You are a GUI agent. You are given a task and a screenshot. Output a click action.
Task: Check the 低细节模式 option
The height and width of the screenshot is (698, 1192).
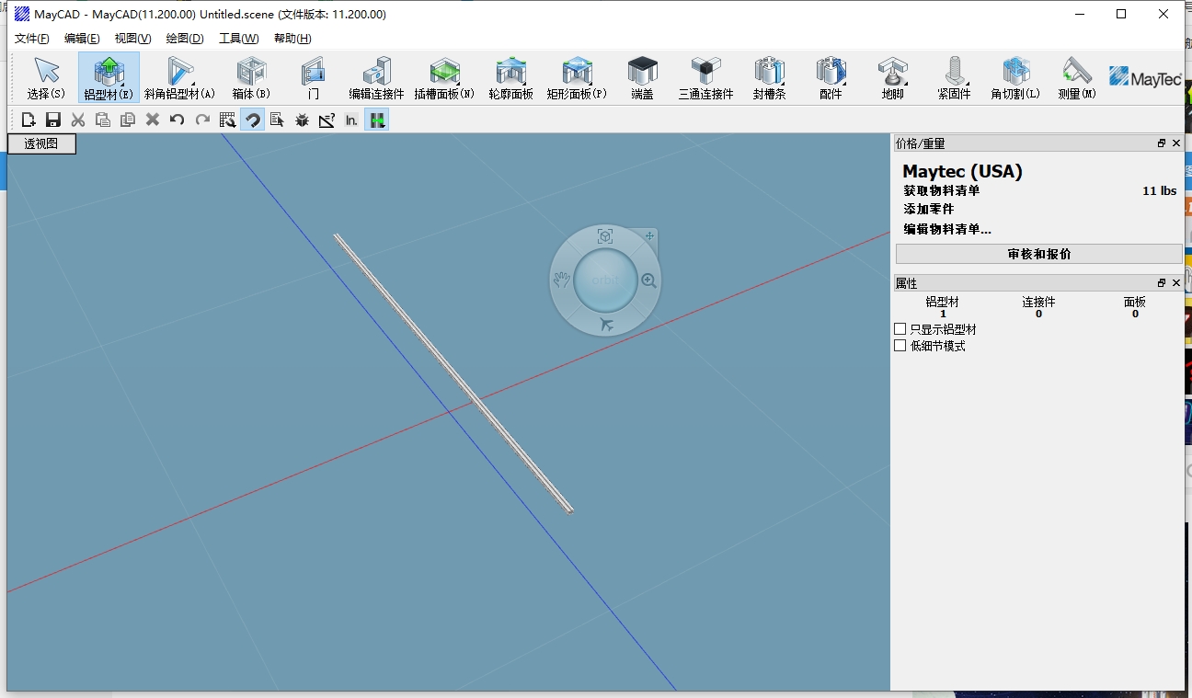[900, 345]
